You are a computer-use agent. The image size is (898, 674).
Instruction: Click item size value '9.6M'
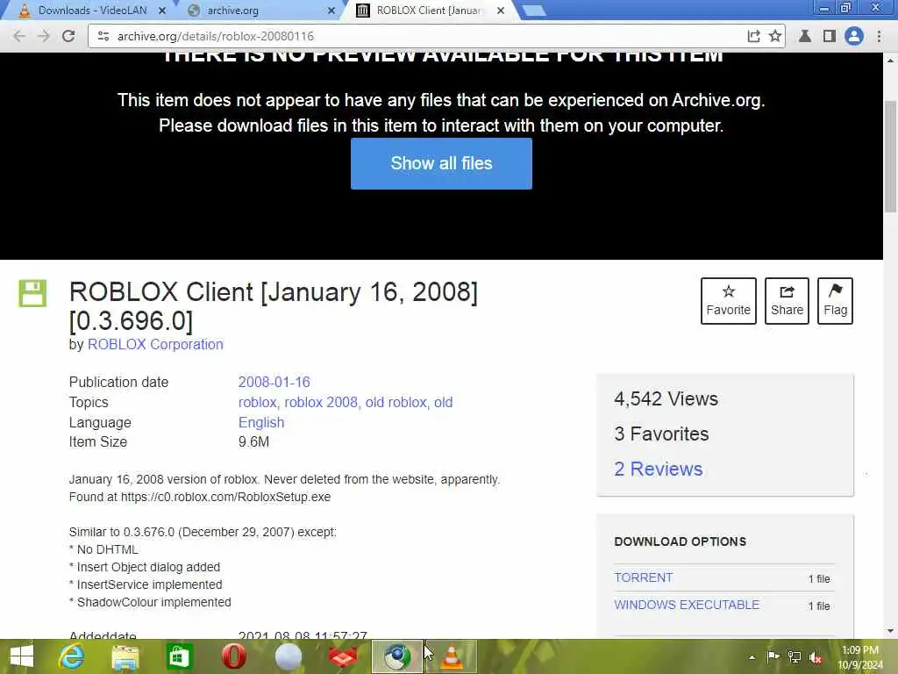(253, 442)
